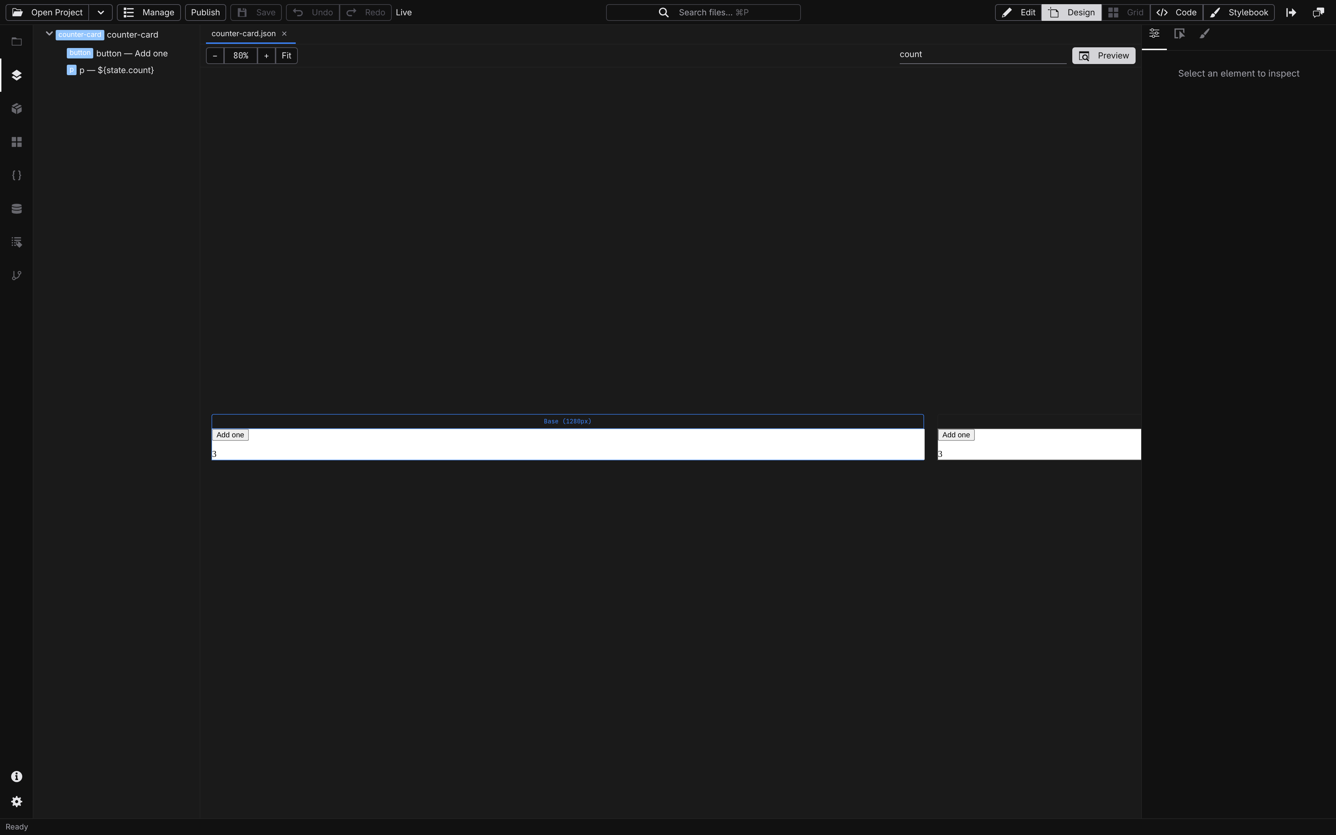Switch to Code mode

pos(1176,12)
